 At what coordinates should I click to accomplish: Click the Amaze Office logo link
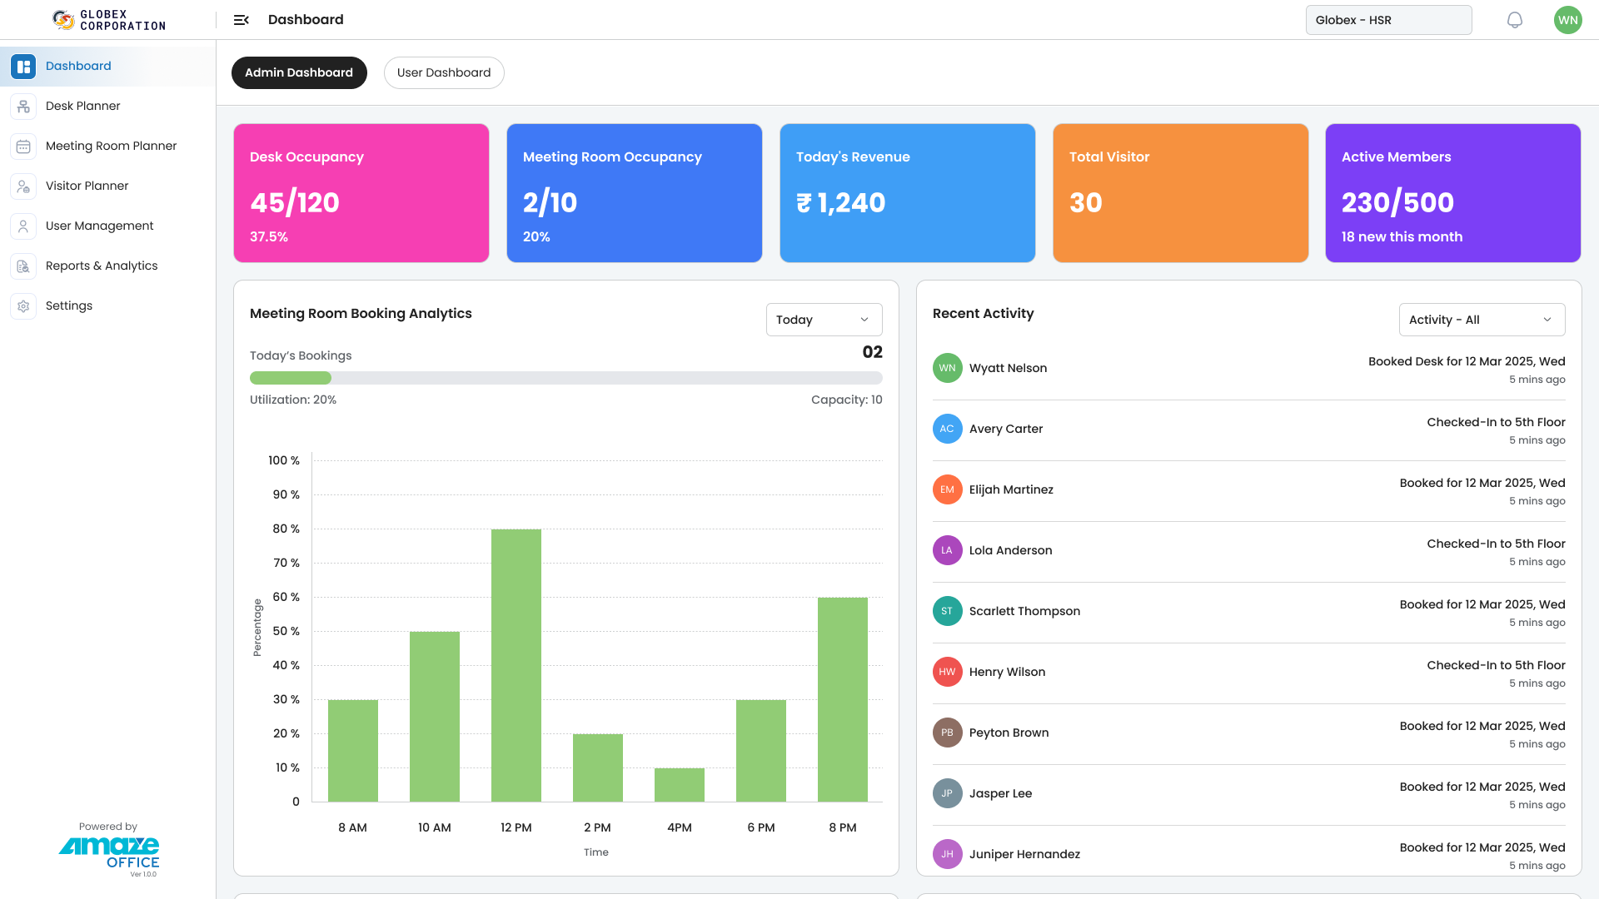(108, 852)
